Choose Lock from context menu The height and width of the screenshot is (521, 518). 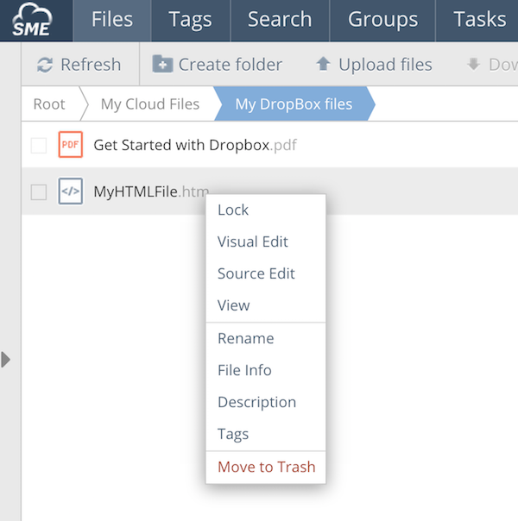[233, 210]
